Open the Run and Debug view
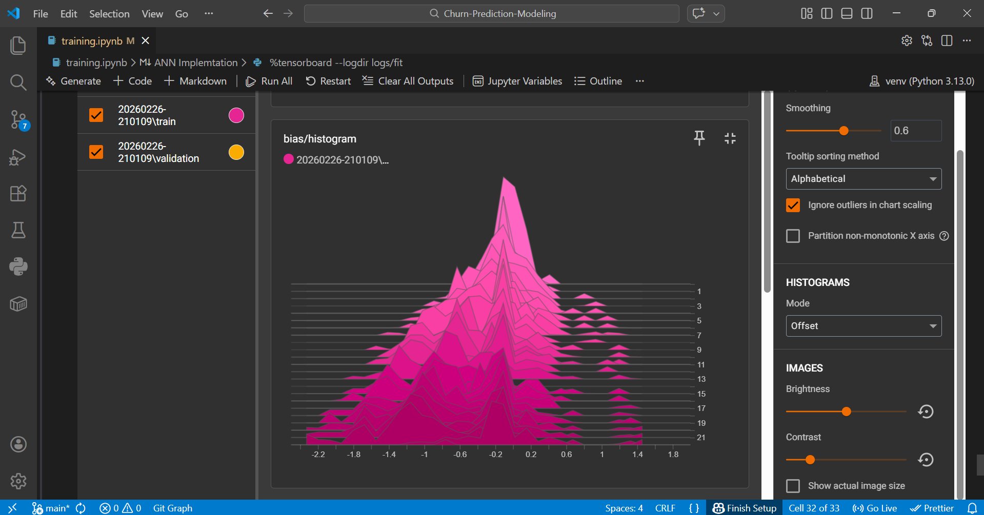This screenshot has width=984, height=515. coord(18,157)
